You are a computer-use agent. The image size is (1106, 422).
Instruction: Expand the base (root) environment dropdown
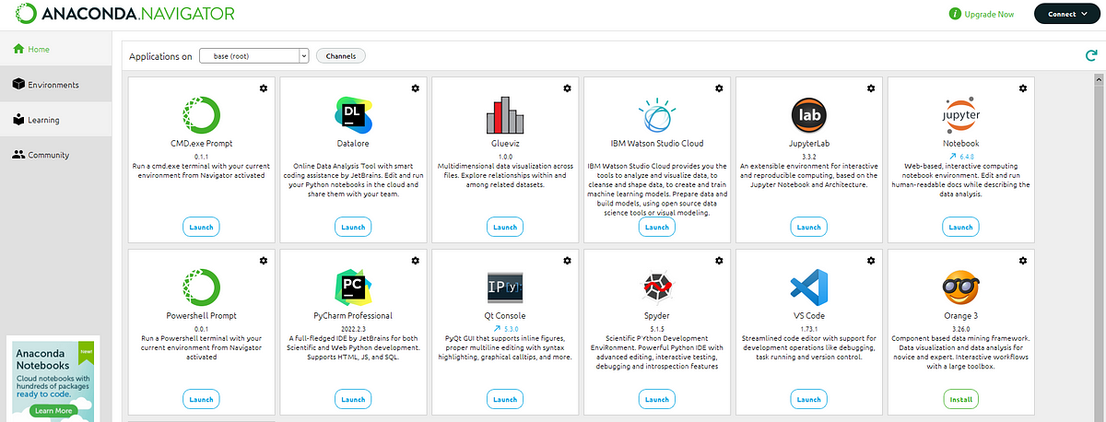click(x=253, y=56)
